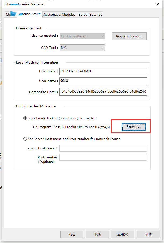The image size is (164, 243).
Task: Open the Server Settings tab
Action: pyautogui.click(x=90, y=14)
